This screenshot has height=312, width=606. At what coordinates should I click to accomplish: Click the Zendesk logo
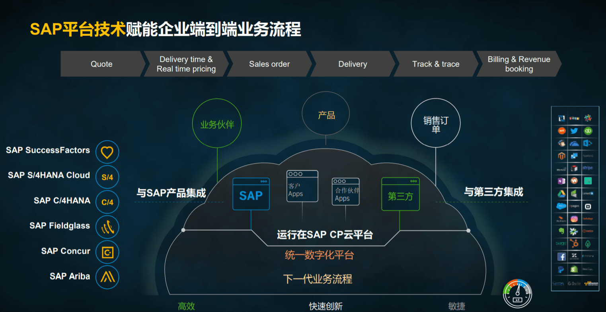pos(574,256)
